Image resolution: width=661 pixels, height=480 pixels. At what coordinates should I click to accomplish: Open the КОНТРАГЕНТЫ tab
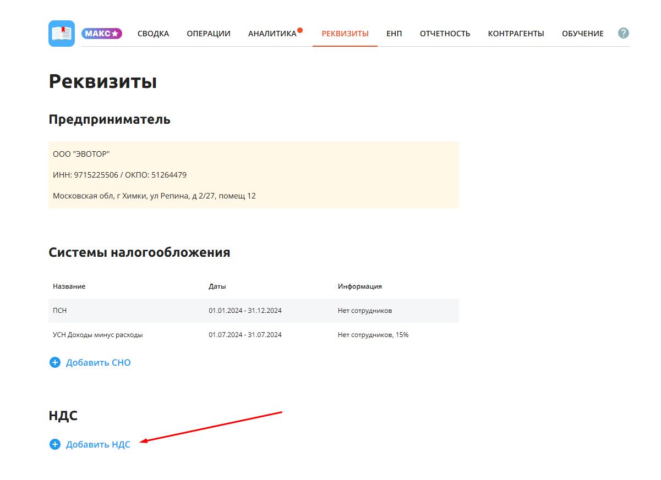[x=516, y=34]
